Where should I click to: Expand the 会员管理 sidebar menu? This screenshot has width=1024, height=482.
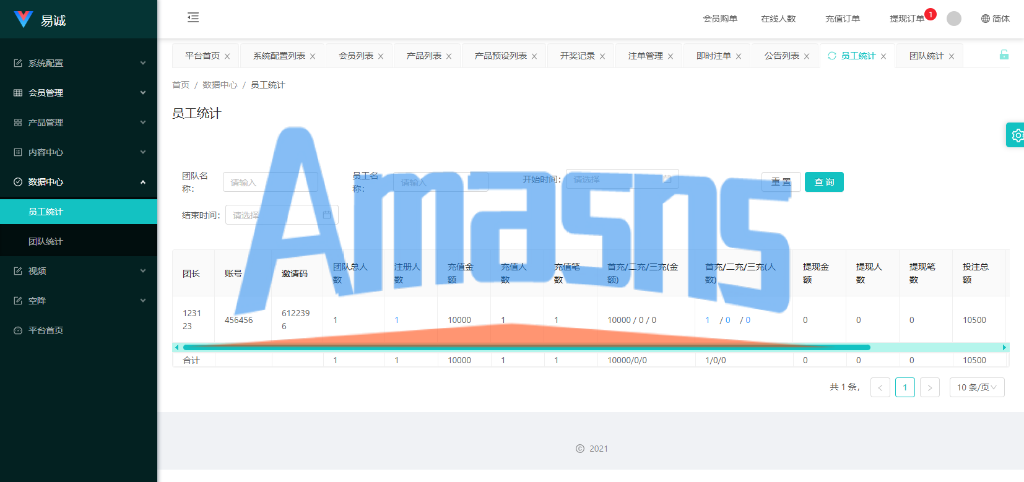click(x=79, y=93)
